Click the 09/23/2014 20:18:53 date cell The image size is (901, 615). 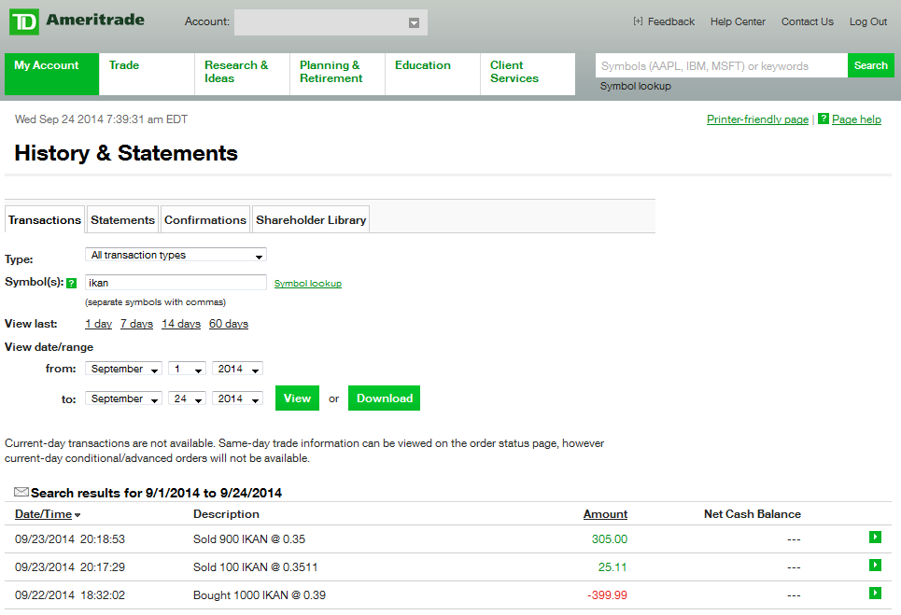tap(70, 539)
